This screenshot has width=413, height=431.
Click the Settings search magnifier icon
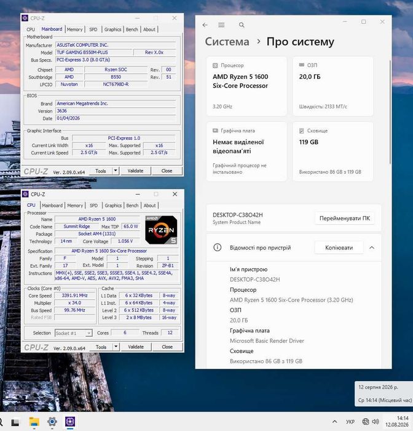(x=242, y=25)
